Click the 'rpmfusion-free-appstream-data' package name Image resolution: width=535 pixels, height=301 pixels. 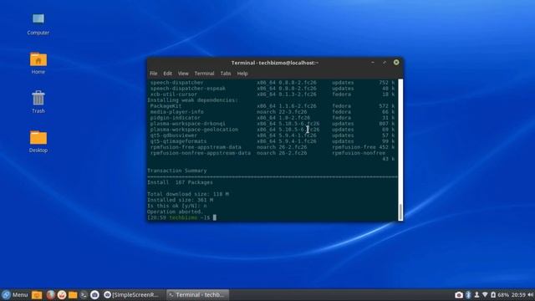point(196,147)
